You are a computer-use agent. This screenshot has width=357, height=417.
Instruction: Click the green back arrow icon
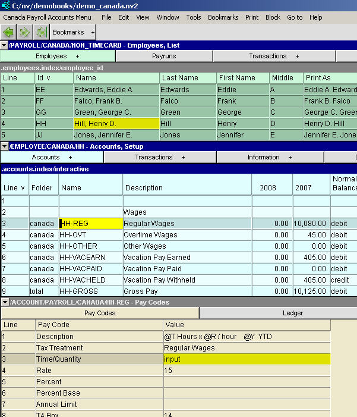point(8,32)
